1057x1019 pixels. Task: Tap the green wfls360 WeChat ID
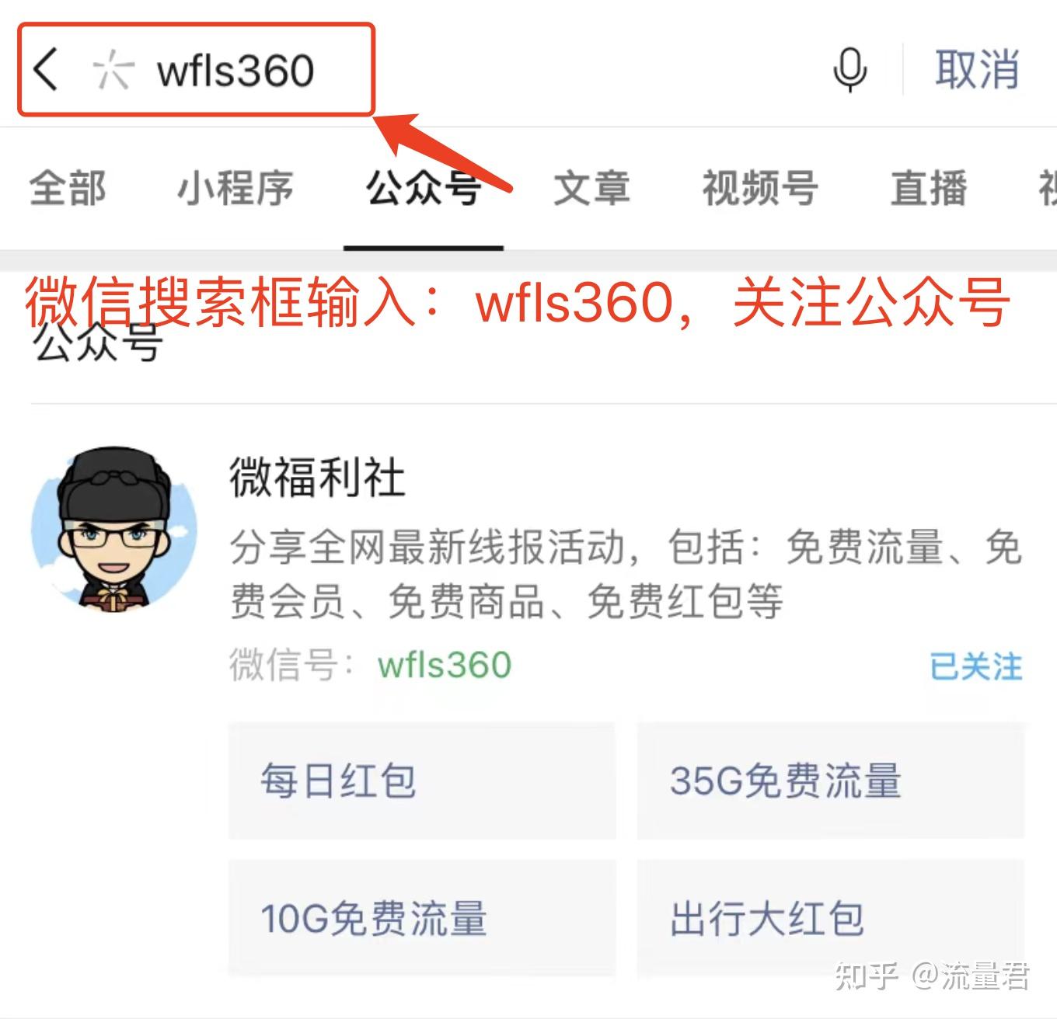point(445,666)
